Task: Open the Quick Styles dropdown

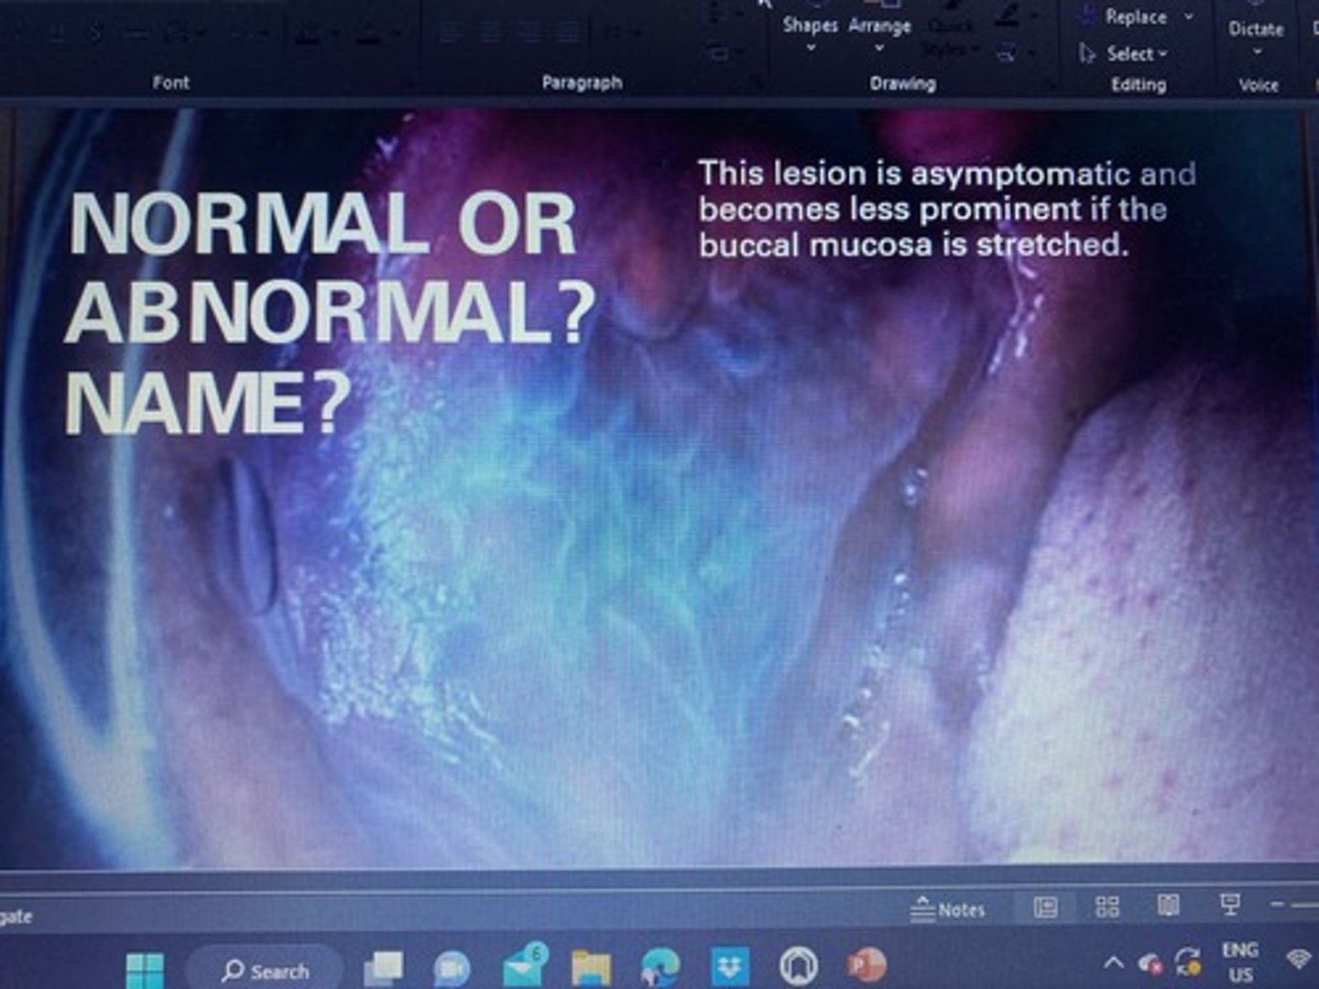Action: pos(952,37)
